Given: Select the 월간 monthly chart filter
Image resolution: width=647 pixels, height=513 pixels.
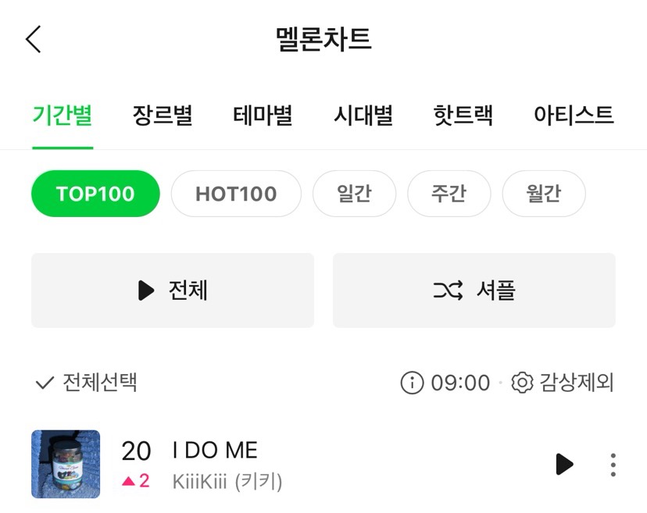Looking at the screenshot, I should tap(544, 194).
